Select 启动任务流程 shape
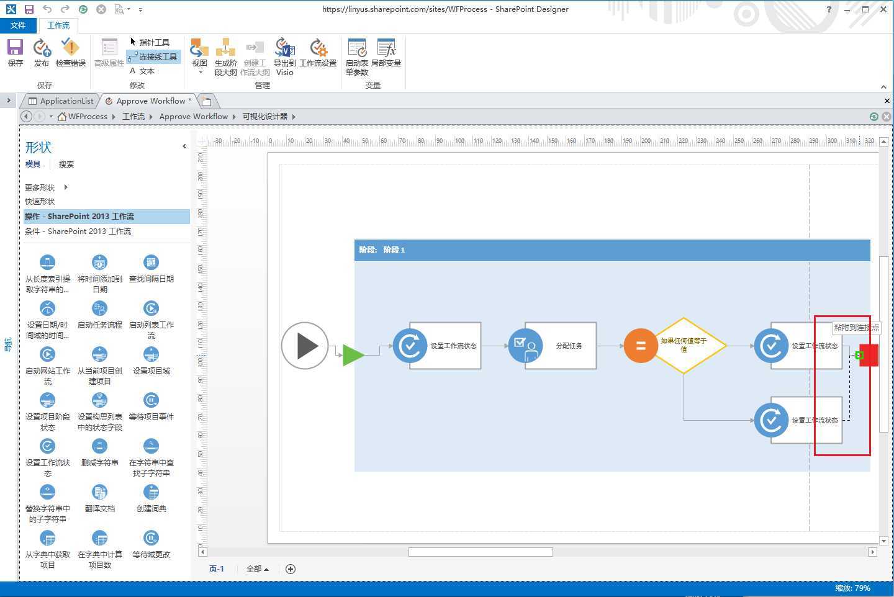The height and width of the screenshot is (597, 894). click(99, 315)
